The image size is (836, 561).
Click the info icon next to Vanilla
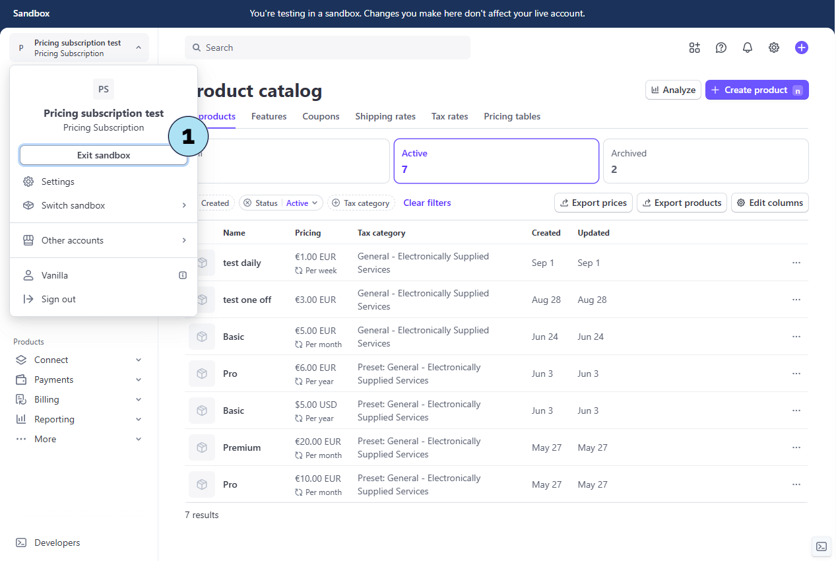(183, 275)
